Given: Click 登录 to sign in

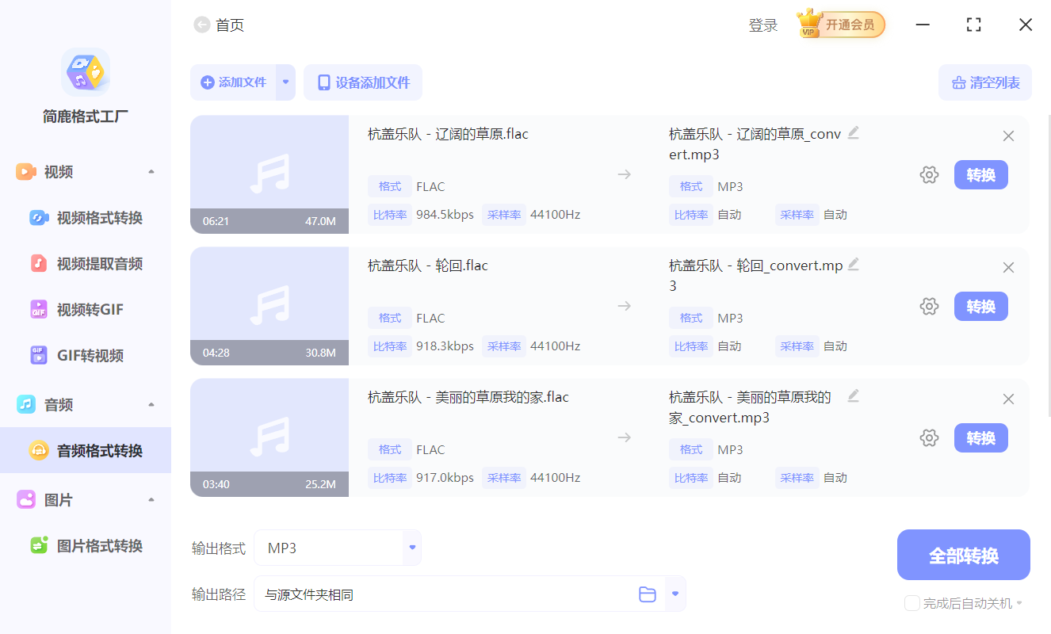Looking at the screenshot, I should [x=763, y=25].
